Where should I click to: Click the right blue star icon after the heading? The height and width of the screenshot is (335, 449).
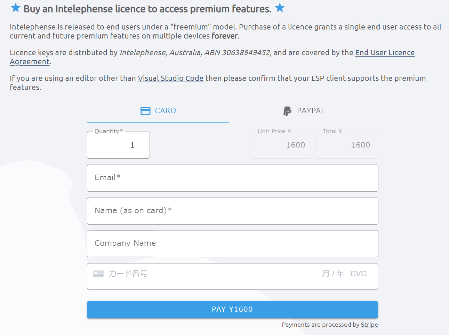click(280, 8)
